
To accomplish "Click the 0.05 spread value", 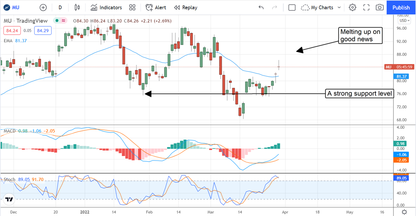I will [28, 30].
